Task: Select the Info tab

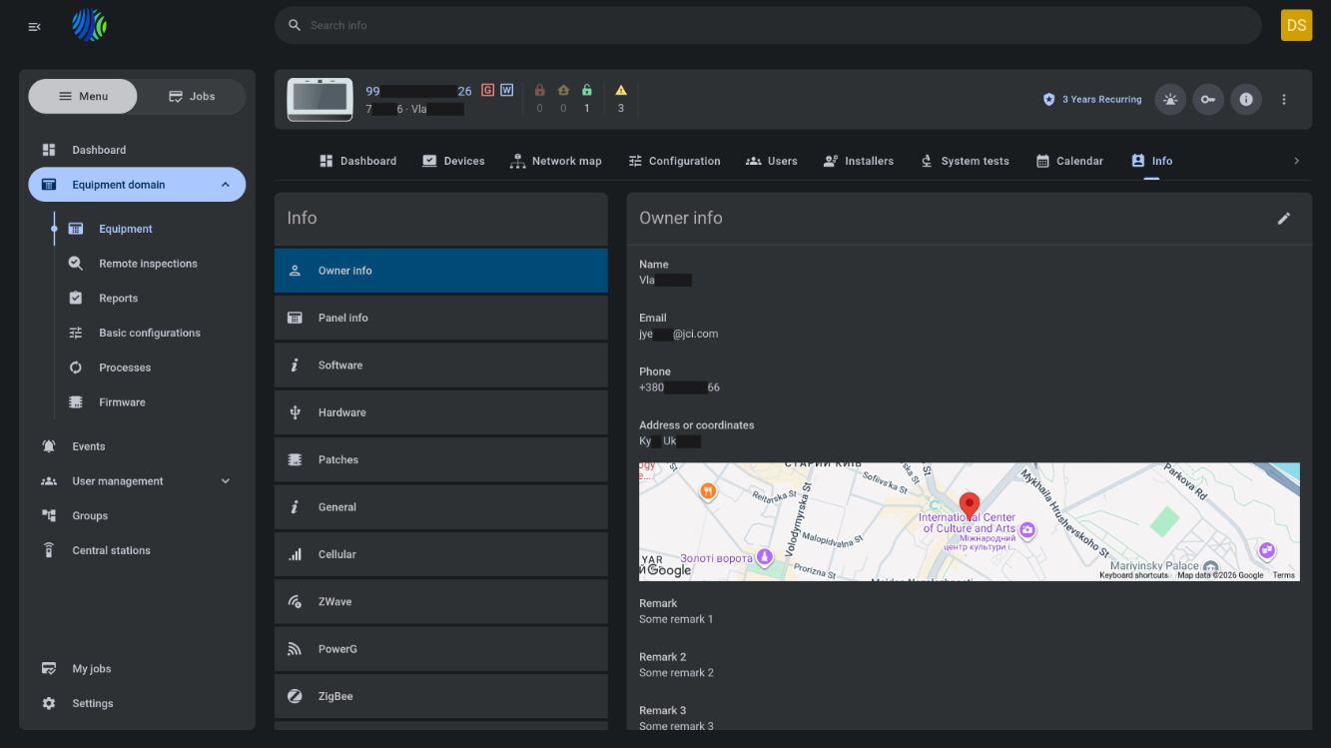Action: (1151, 161)
